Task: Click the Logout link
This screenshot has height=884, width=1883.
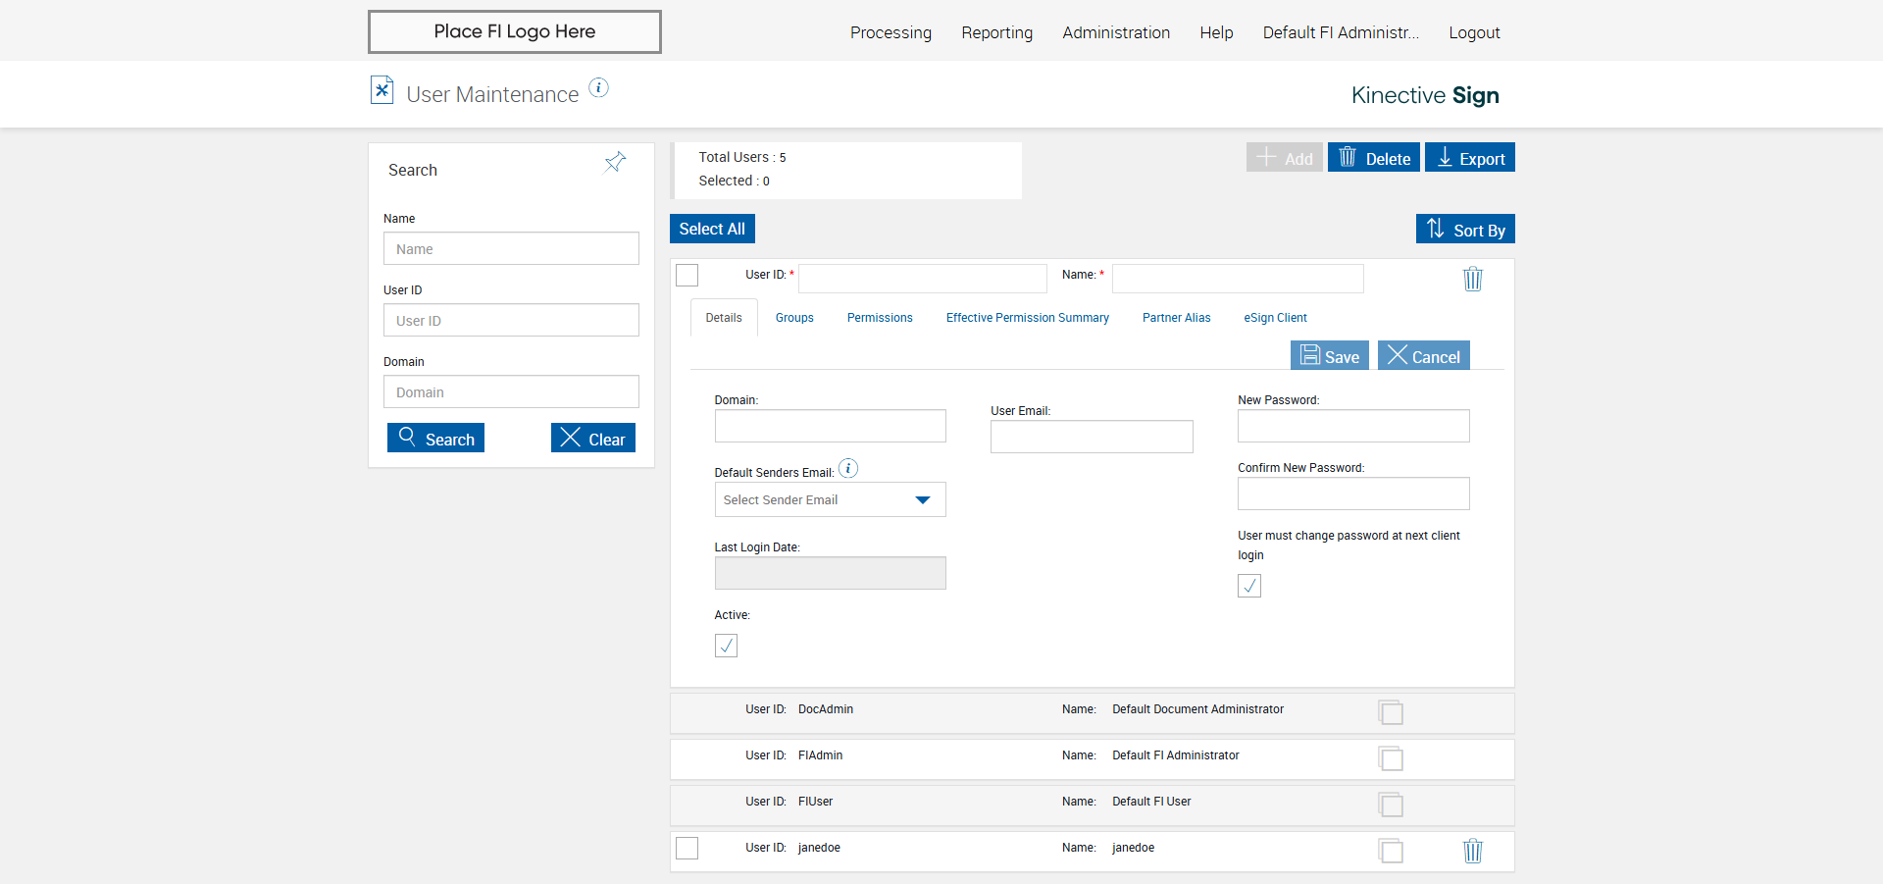Action: pyautogui.click(x=1474, y=32)
